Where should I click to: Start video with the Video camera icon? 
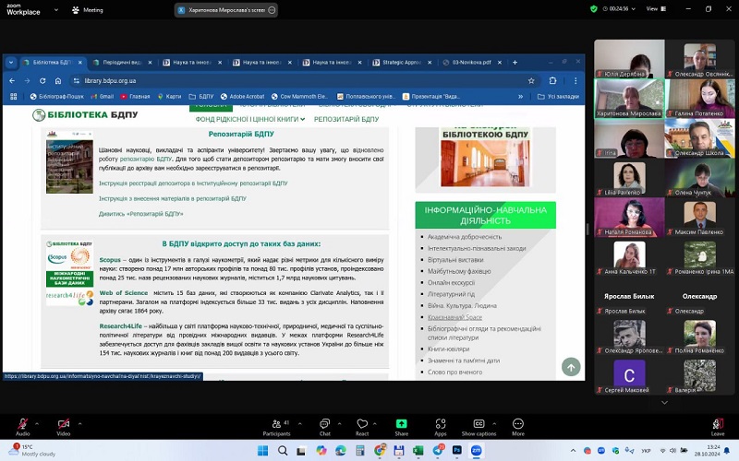tap(64, 424)
